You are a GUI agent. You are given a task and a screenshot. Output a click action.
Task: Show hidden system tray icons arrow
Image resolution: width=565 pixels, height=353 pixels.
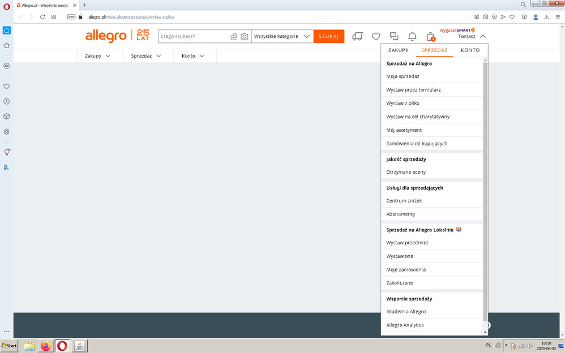506,346
